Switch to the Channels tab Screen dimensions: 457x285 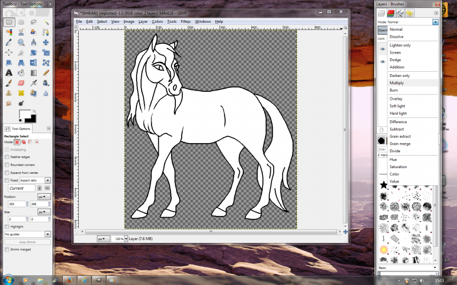(x=391, y=13)
